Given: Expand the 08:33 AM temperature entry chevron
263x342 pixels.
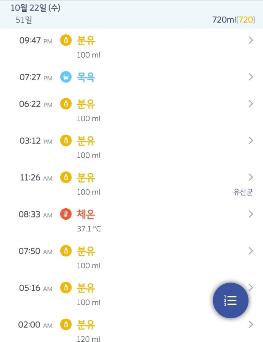Looking at the screenshot, I should click(x=251, y=214).
